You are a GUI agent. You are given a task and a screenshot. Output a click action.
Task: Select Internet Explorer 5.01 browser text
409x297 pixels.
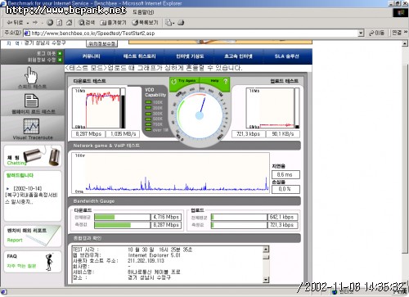pos(154,255)
